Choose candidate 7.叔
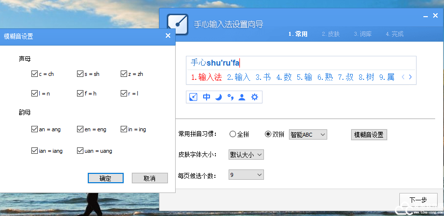444x216 pixels. pyautogui.click(x=346, y=77)
